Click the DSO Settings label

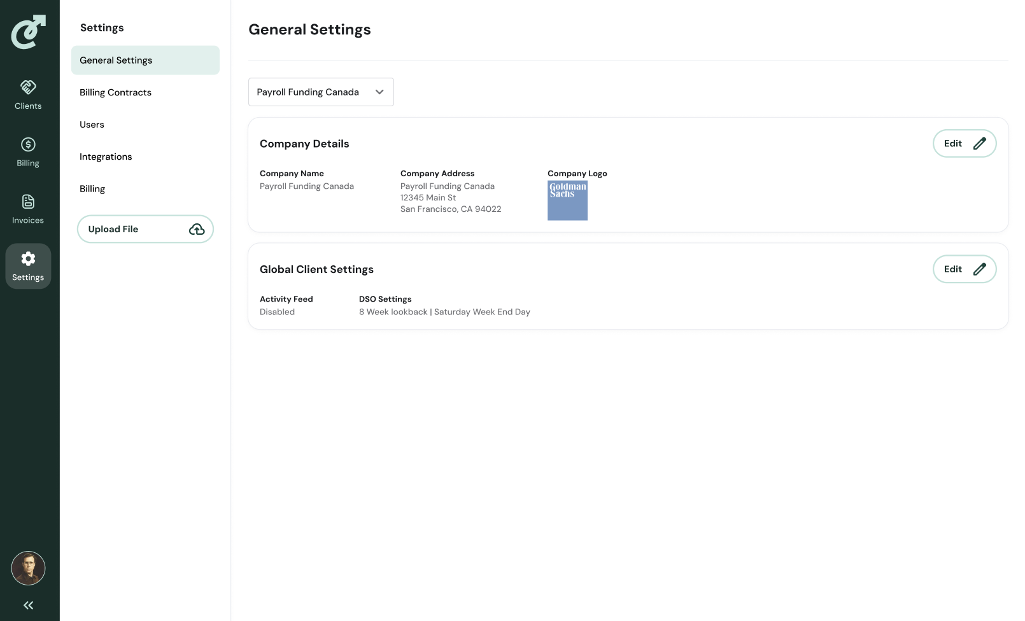[x=385, y=299]
